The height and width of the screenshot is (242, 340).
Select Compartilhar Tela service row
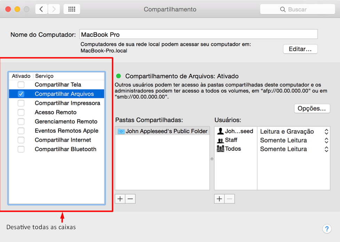57,85
